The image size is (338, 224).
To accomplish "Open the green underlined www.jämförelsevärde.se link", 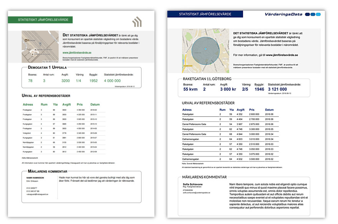I will pyautogui.click(x=77, y=53).
